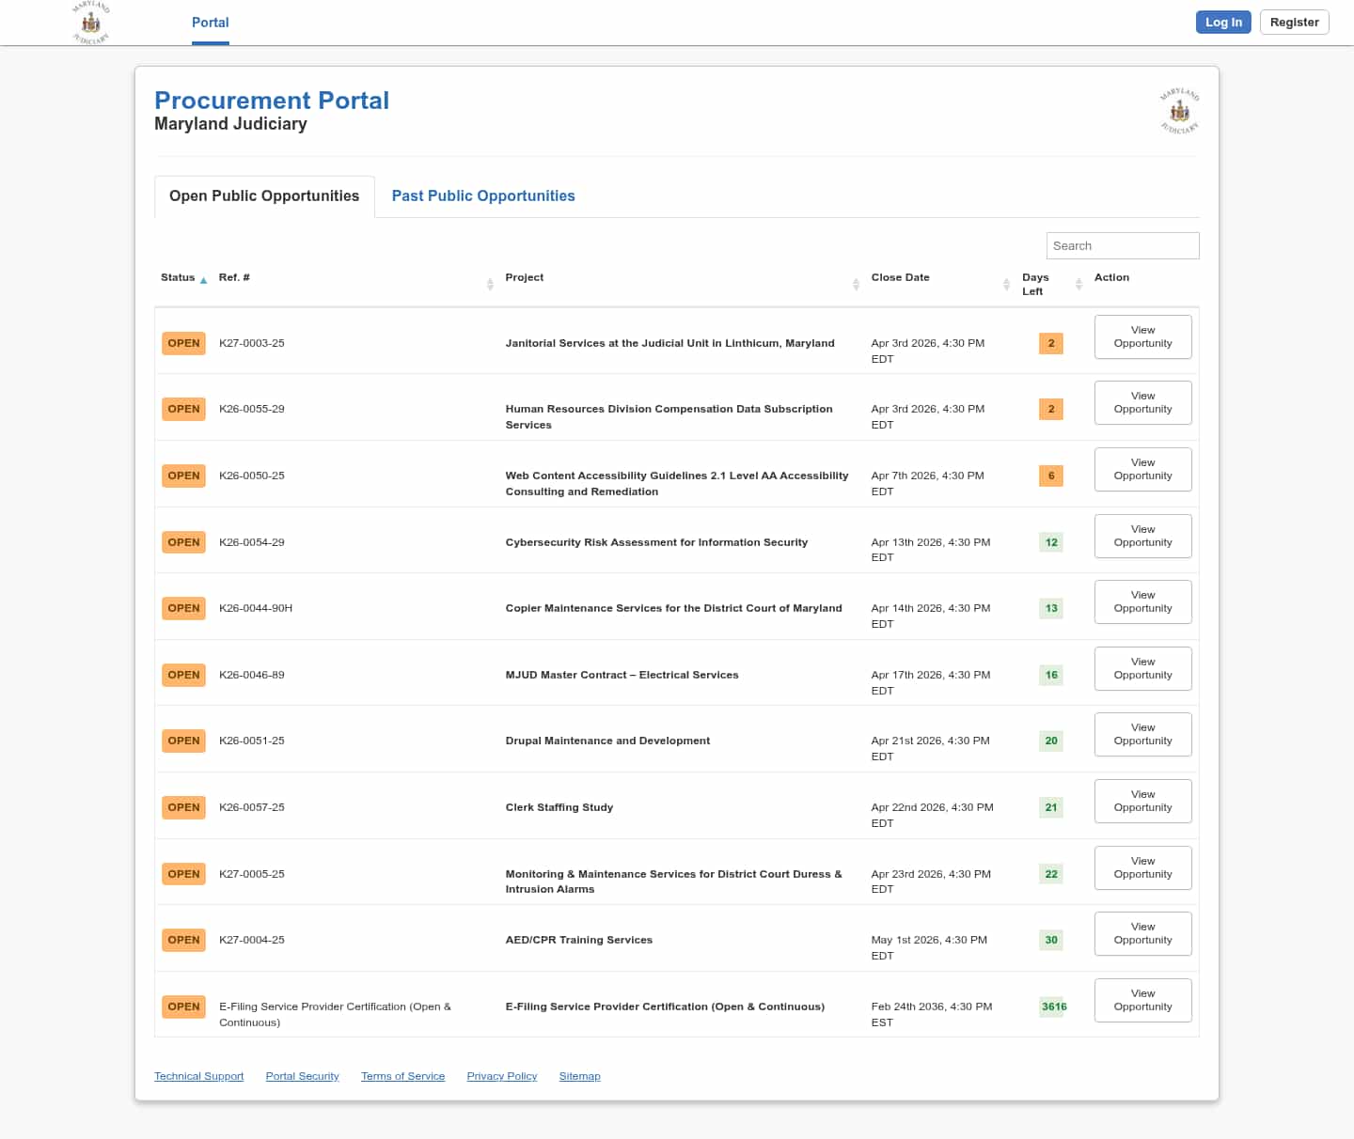Click the Maryland Judiciary logo in header
Viewport: 1354px width, 1139px height.
click(x=91, y=23)
